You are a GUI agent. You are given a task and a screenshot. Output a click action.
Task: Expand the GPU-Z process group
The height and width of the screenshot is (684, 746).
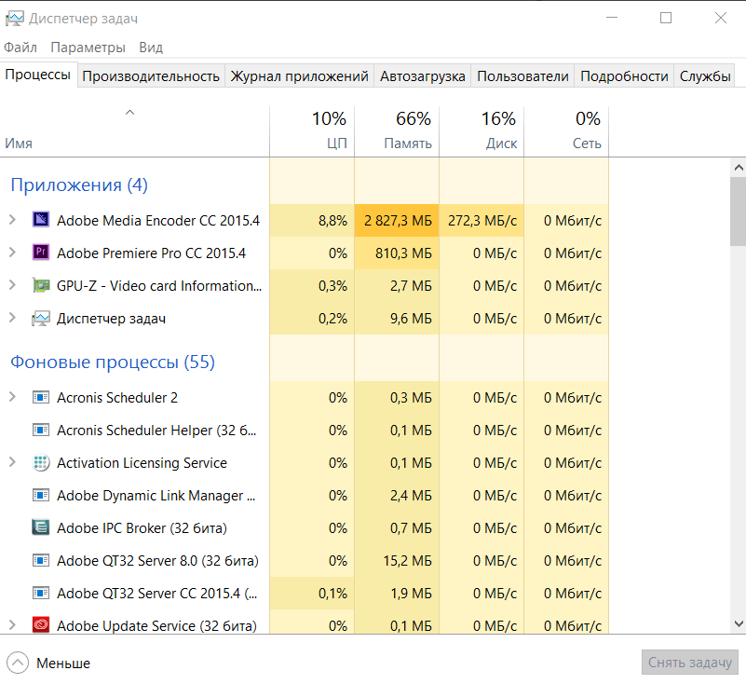12,285
